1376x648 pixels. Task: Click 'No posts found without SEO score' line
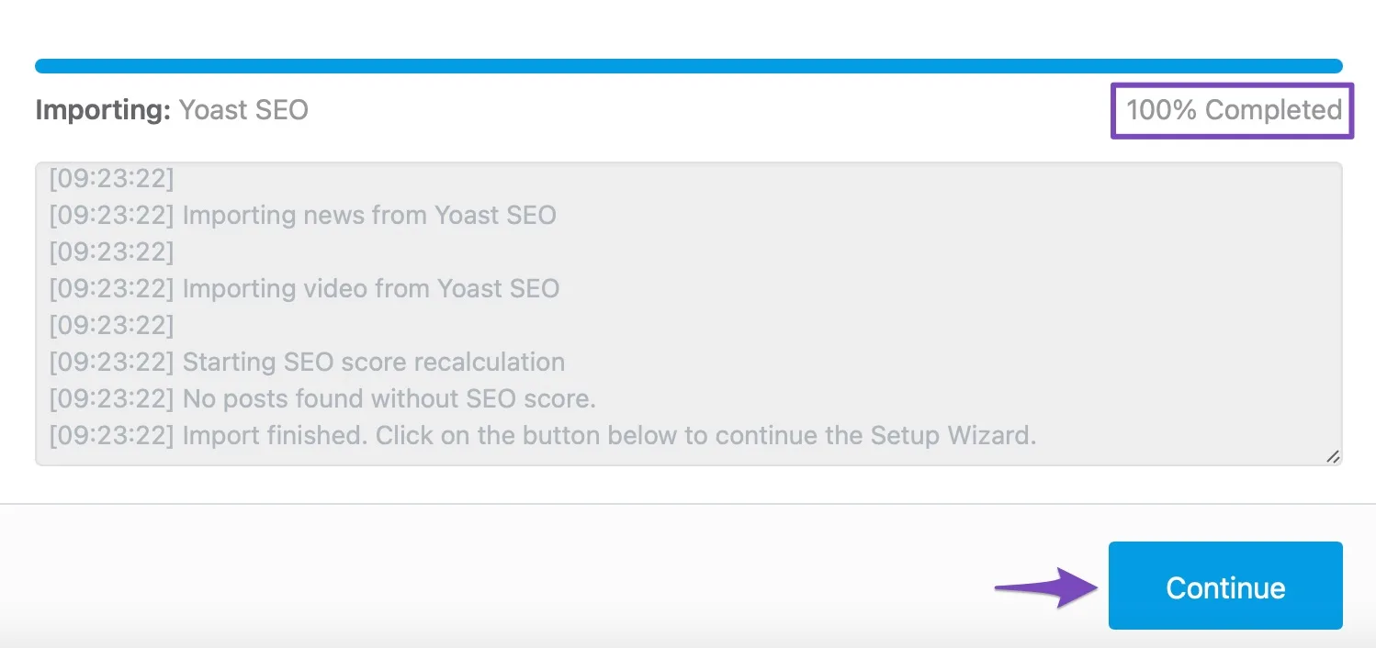click(x=322, y=398)
